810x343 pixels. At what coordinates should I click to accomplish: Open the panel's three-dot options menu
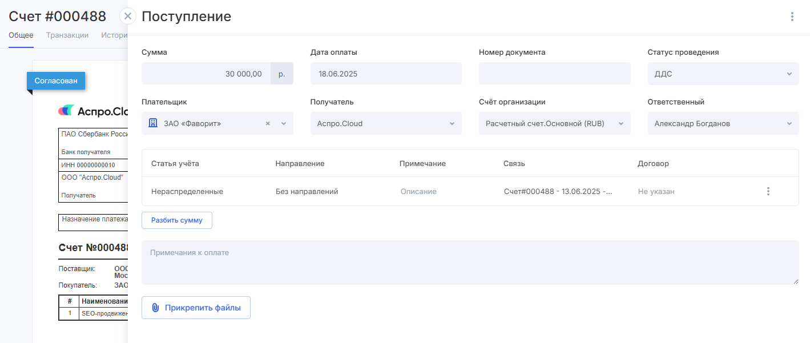tap(792, 17)
